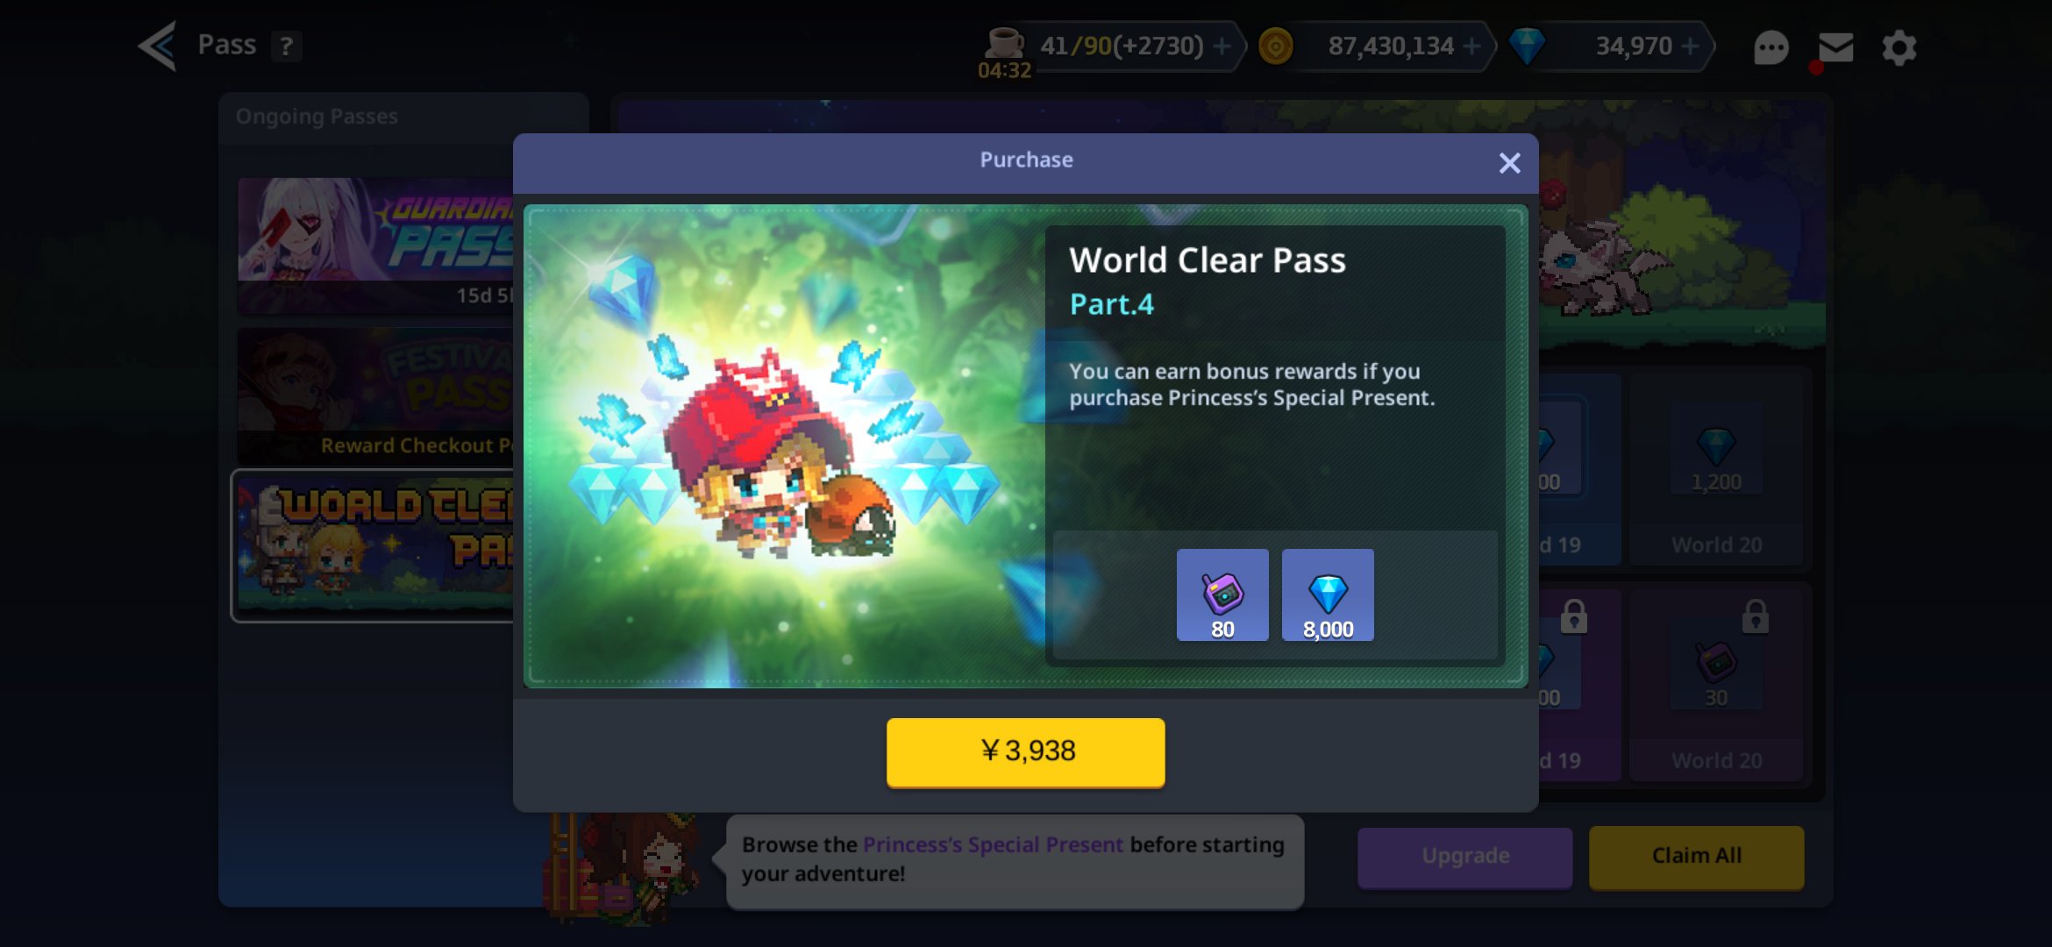Close the Purchase dialog with the X
This screenshot has height=947, width=2052.
[1509, 163]
